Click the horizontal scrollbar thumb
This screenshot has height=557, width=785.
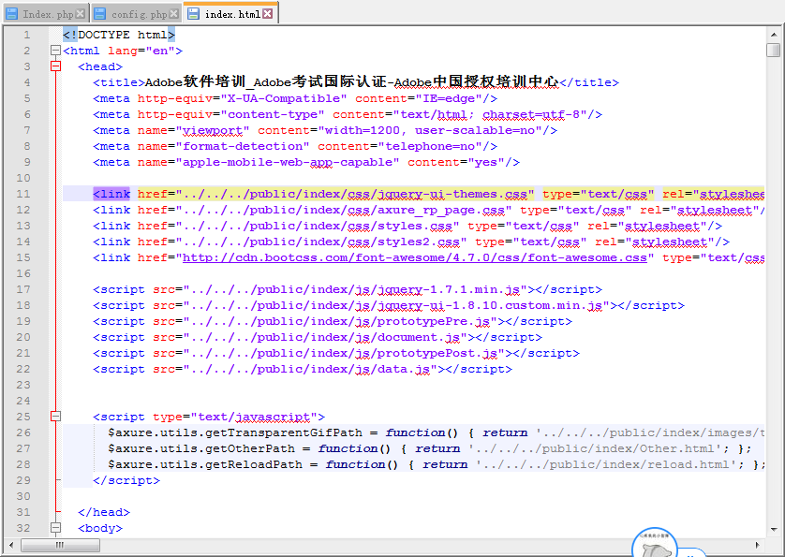coord(60,545)
